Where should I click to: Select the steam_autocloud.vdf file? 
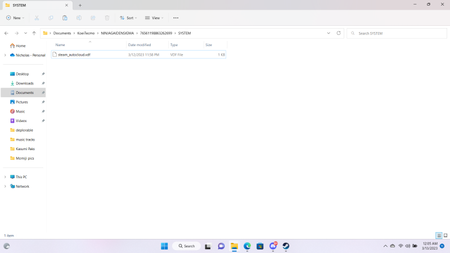138,55
